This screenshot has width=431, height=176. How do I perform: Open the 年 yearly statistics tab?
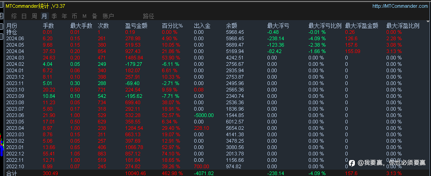point(64,16)
